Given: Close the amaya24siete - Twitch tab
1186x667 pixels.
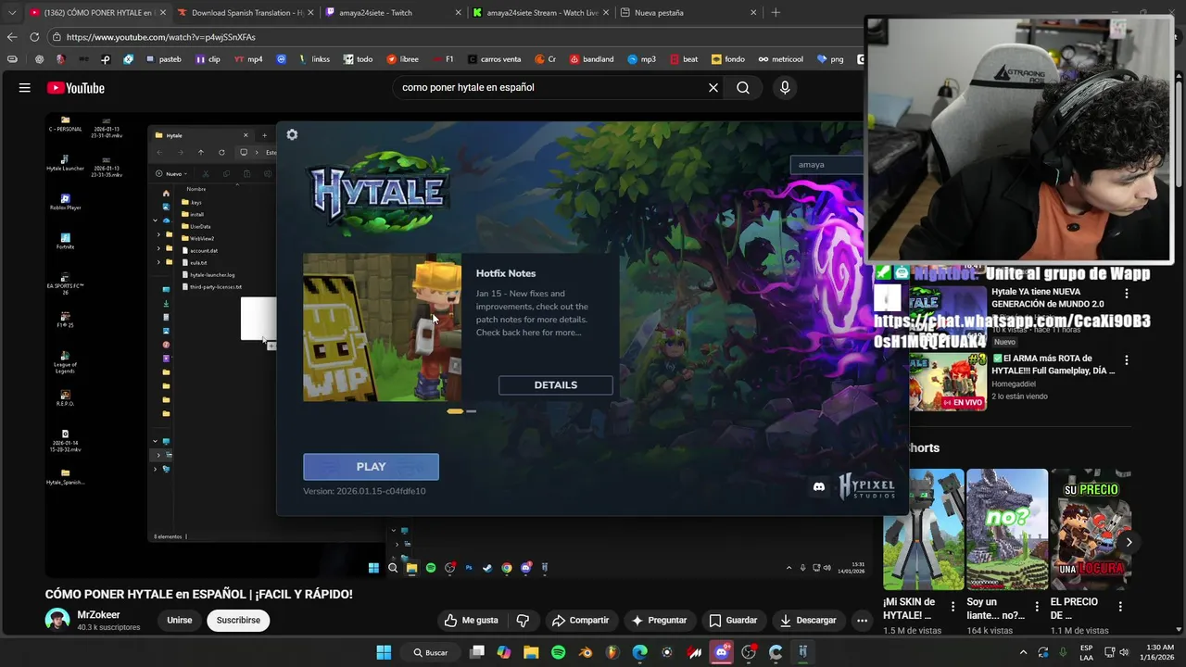Looking at the screenshot, I should tap(458, 13).
